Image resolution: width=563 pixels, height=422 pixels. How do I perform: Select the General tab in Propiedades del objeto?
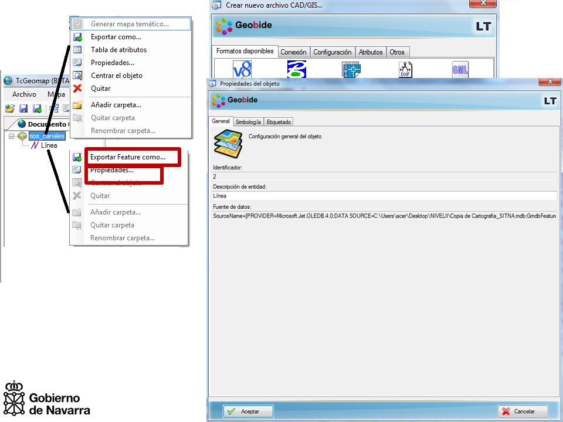click(221, 121)
